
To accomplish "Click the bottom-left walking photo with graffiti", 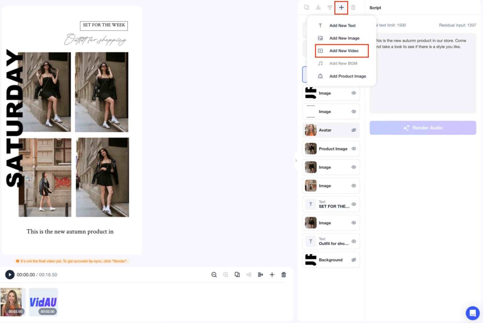I will (x=45, y=177).
